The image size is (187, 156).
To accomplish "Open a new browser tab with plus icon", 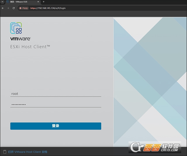I will 44,2.
